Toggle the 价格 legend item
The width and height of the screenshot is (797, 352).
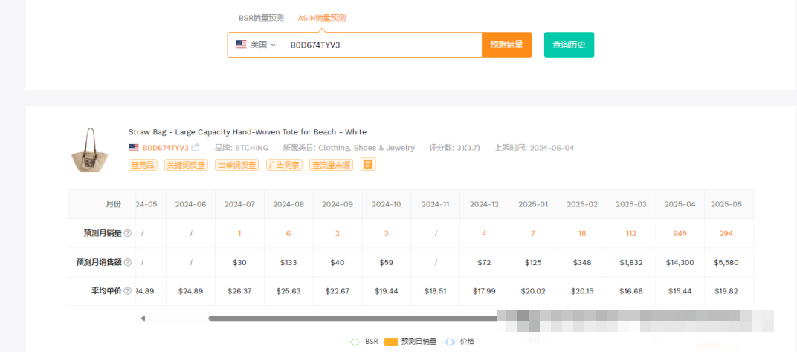(459, 342)
